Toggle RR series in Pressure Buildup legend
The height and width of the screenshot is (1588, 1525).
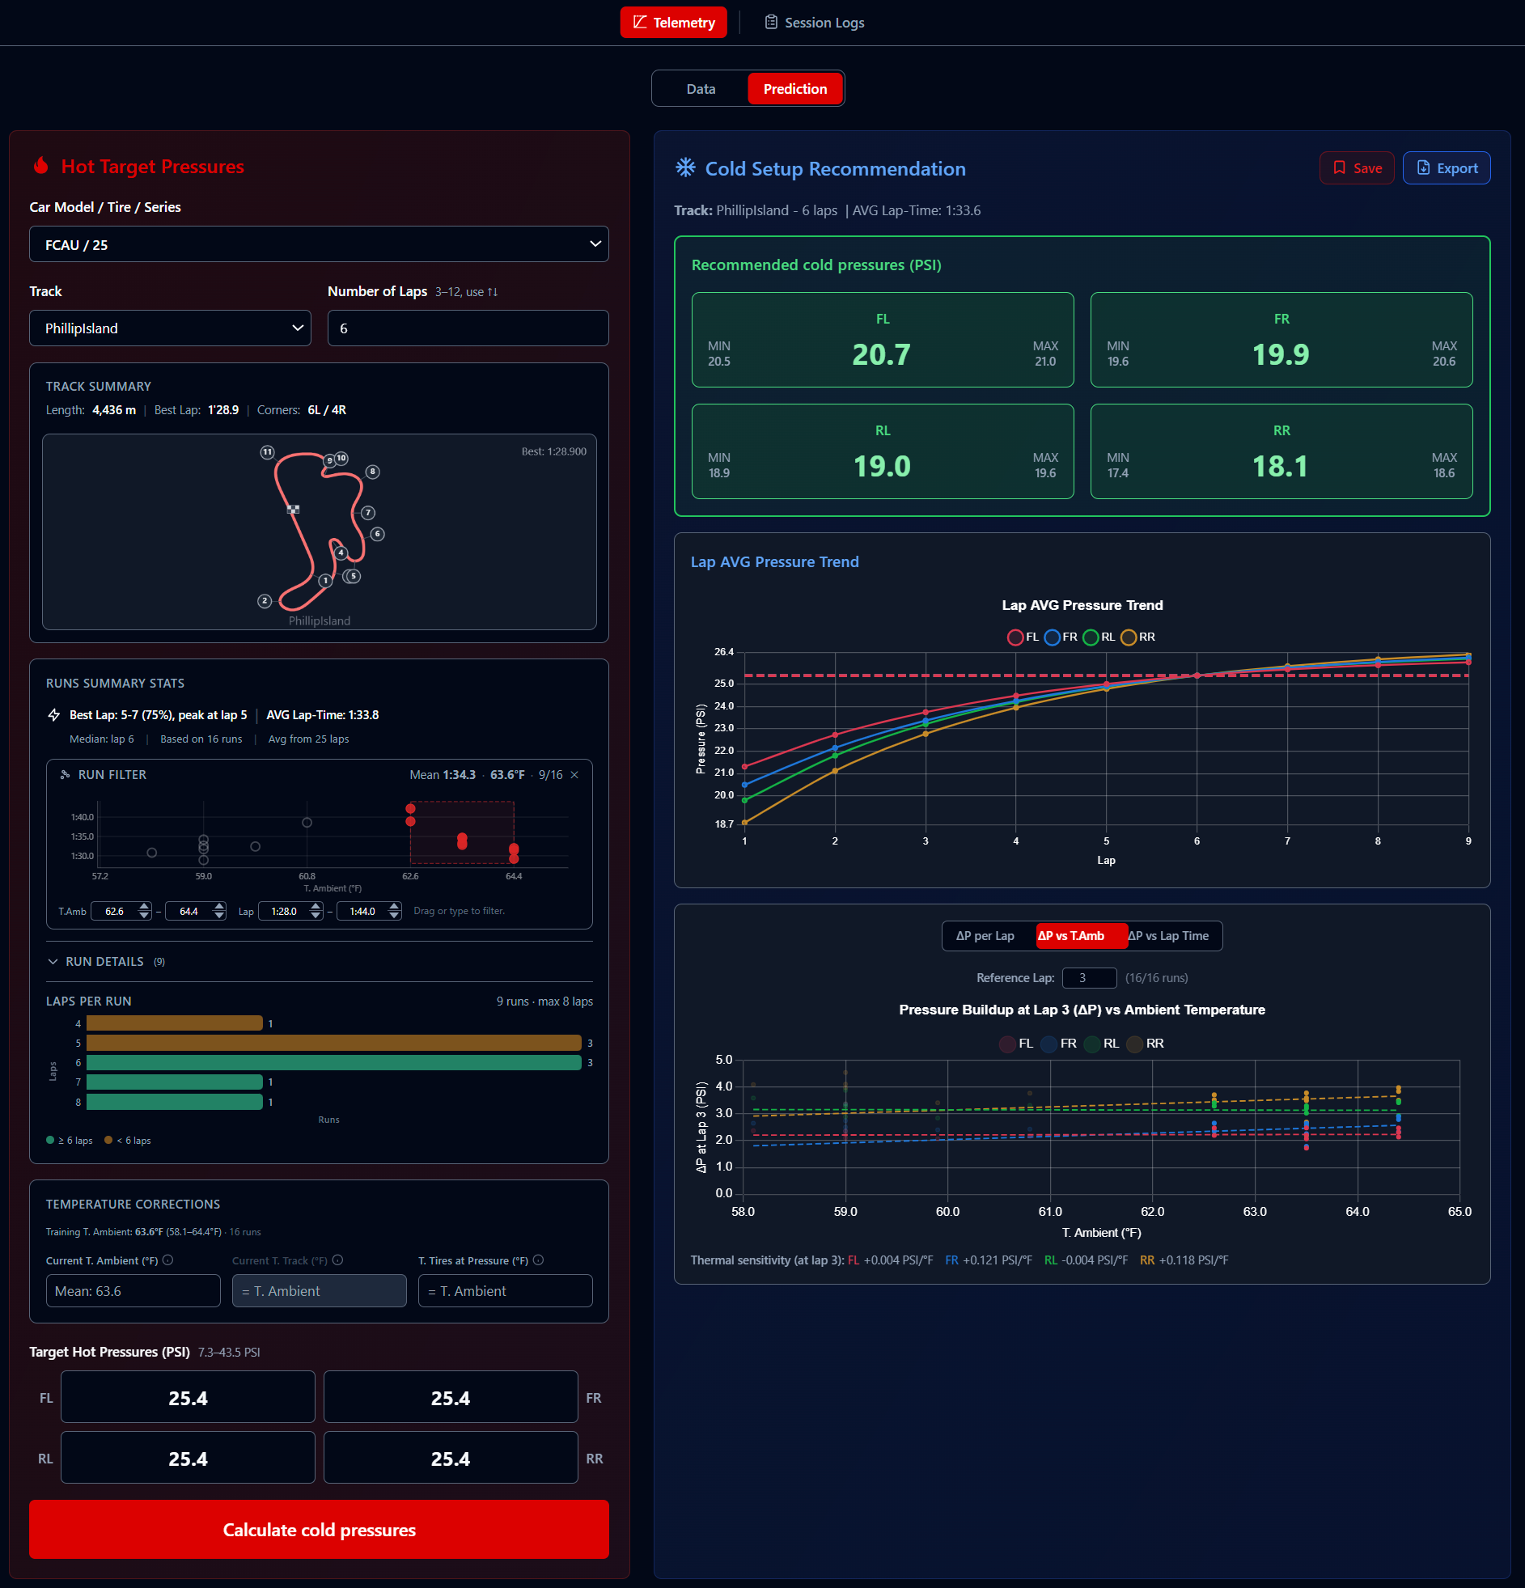1146,1044
